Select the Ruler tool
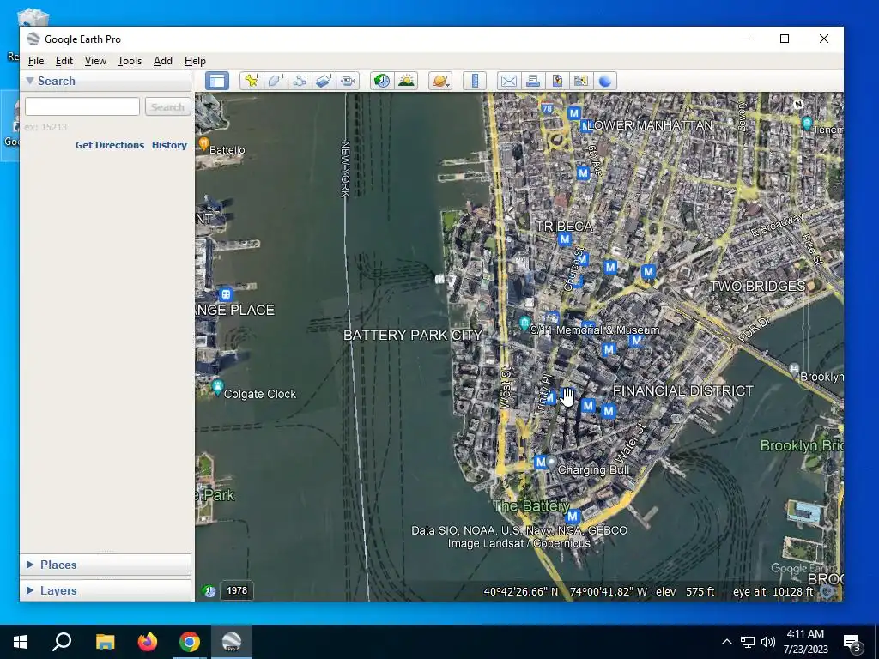Image resolution: width=879 pixels, height=659 pixels. click(475, 81)
